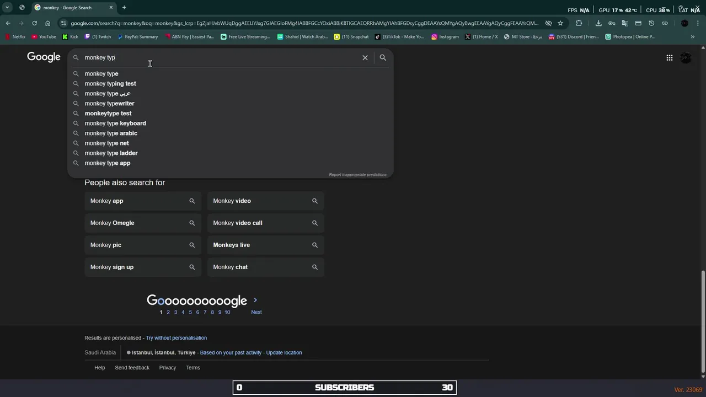Open the payment methods card icon
Image resolution: width=706 pixels, height=397 pixels.
pos(638,23)
